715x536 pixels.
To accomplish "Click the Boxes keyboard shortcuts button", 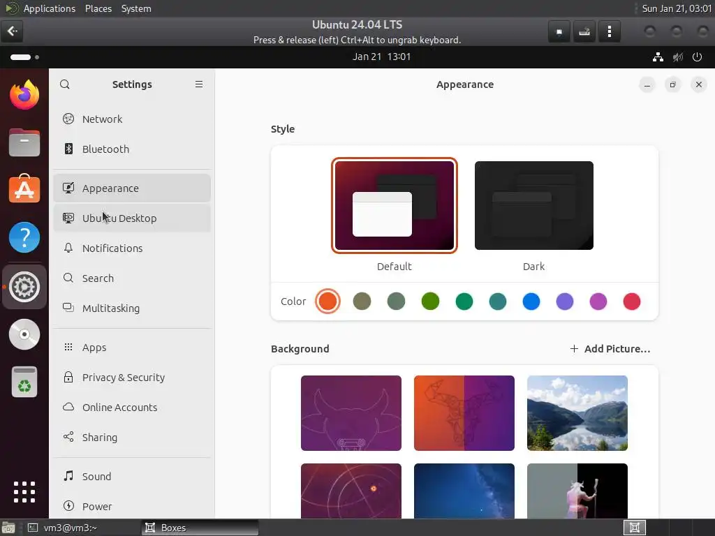I will [584, 31].
